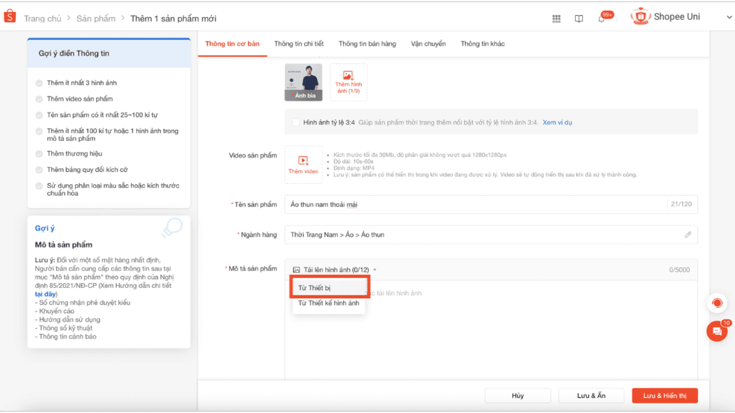Open the apps grid menu icon
Viewport: 735px width, 413px height.
coord(556,18)
